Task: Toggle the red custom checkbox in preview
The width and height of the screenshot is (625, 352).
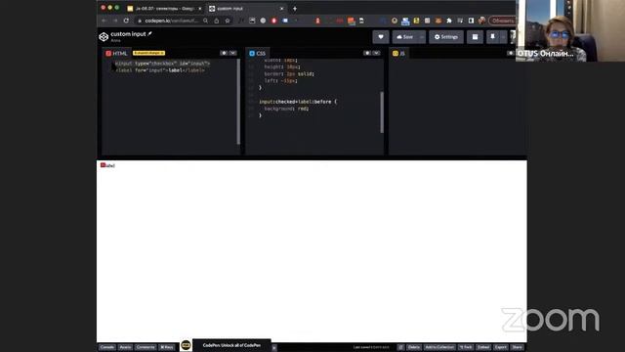Action: tap(103, 165)
